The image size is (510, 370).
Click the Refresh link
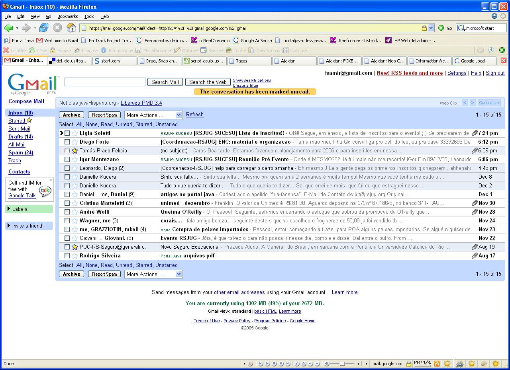click(195, 115)
